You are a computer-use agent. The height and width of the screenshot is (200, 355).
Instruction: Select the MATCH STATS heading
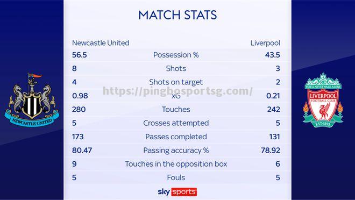pos(177,15)
